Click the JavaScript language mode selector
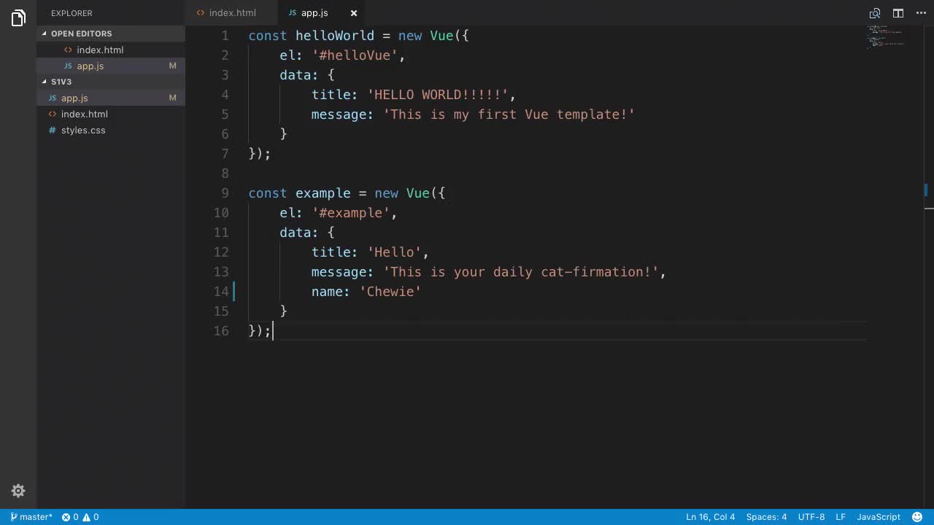 click(x=879, y=517)
